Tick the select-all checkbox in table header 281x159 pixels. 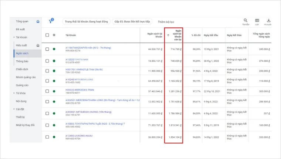[x=47, y=35]
